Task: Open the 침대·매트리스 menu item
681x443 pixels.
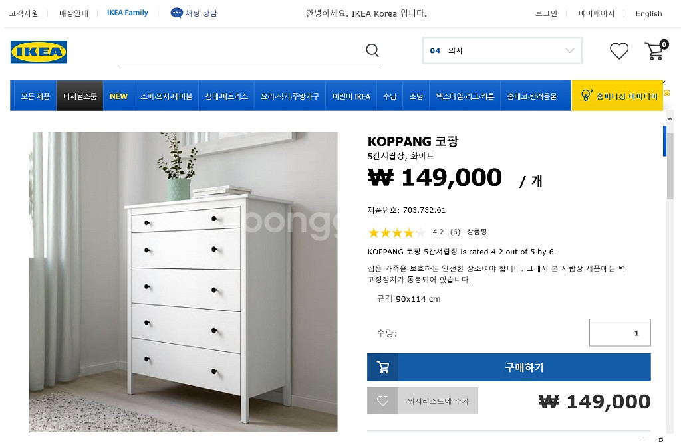Action: click(226, 96)
